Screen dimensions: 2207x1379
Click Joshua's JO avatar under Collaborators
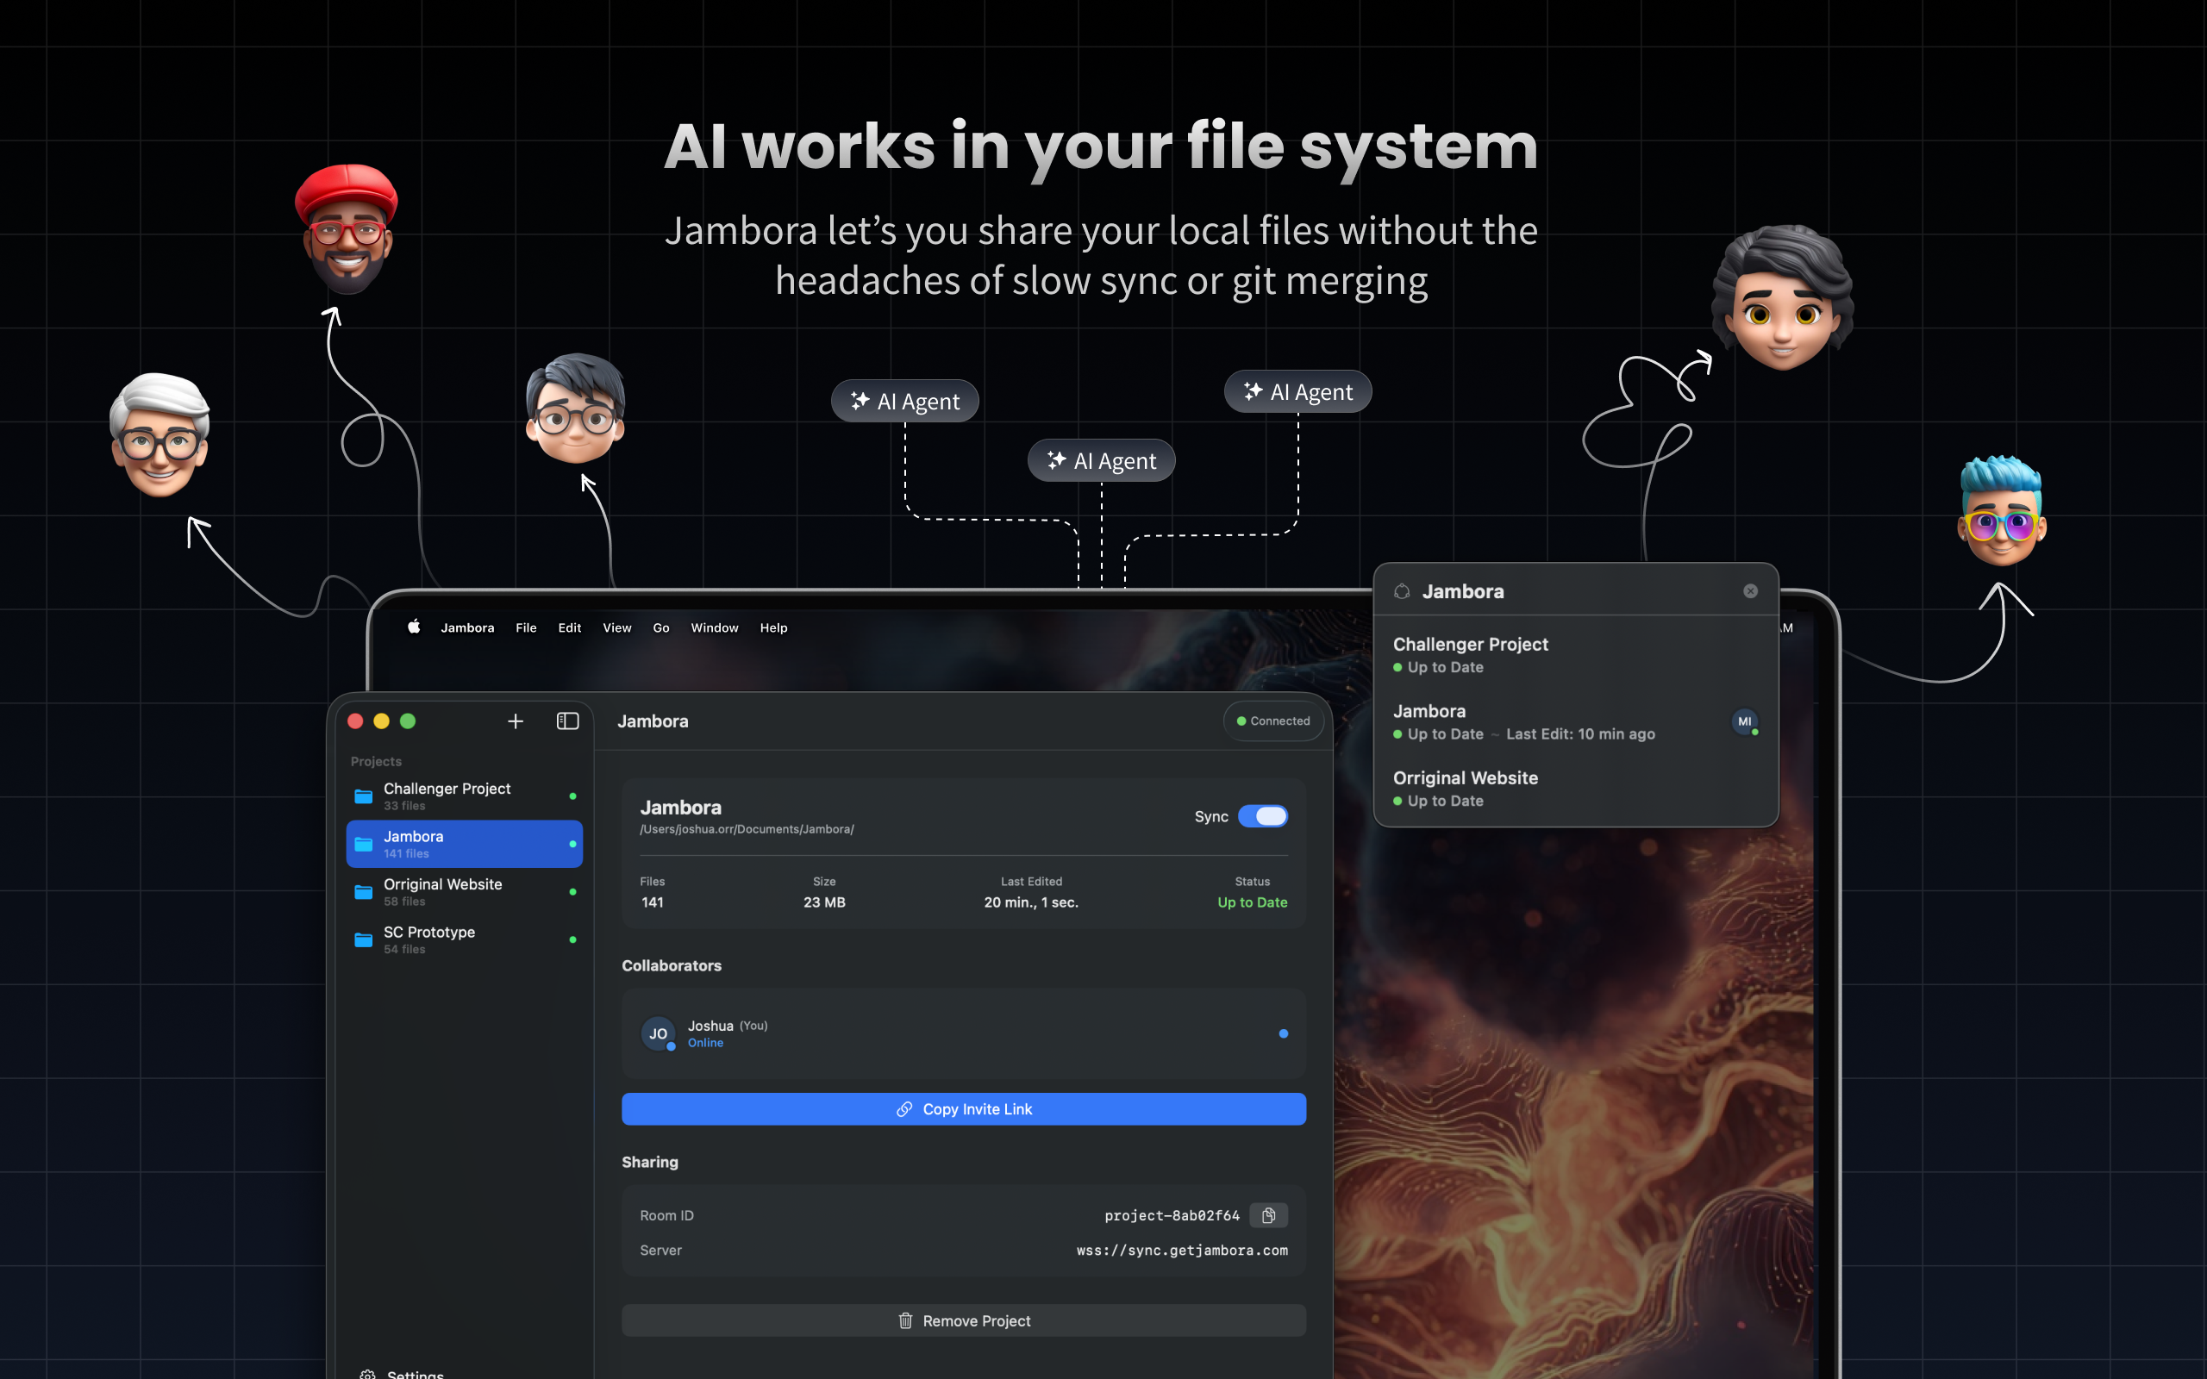coord(659,1033)
